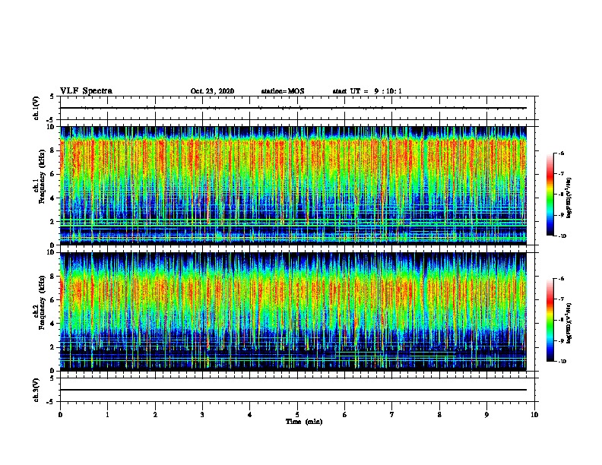602x465 pixels.
Task: Click the 'station=MOS' label
Action: (x=283, y=91)
